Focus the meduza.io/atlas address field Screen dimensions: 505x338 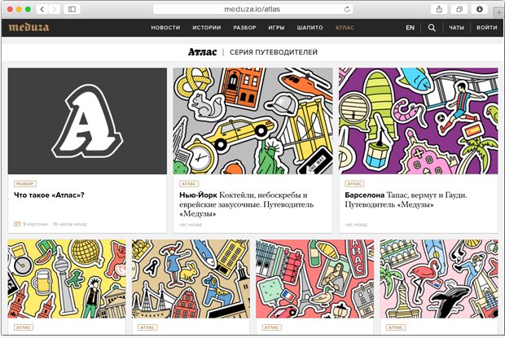click(x=253, y=9)
